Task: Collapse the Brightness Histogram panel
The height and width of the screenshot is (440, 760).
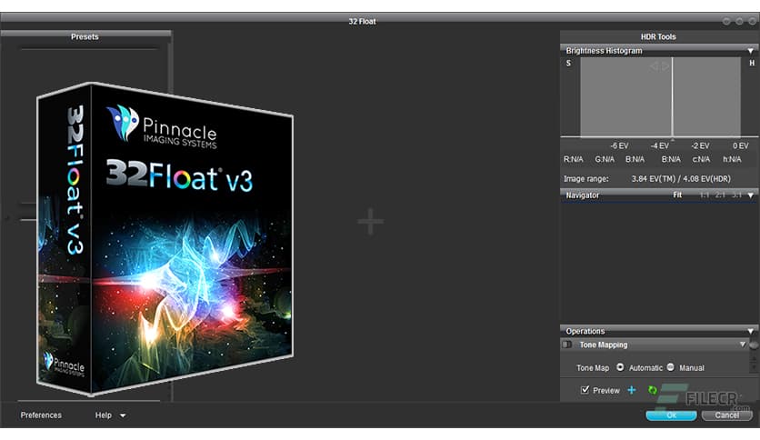Action: click(x=750, y=51)
